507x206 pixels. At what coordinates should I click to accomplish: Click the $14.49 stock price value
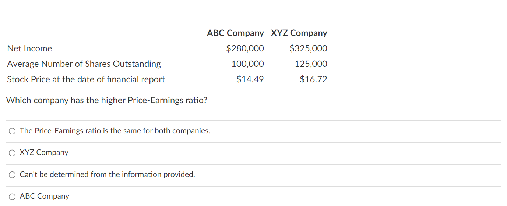(x=250, y=79)
